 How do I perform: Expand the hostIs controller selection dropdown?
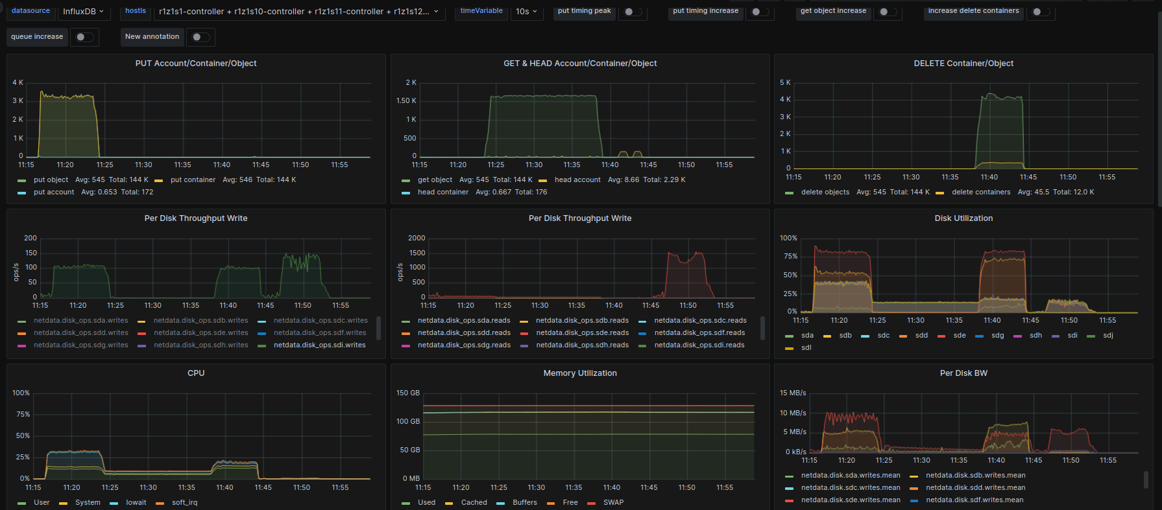[298, 11]
